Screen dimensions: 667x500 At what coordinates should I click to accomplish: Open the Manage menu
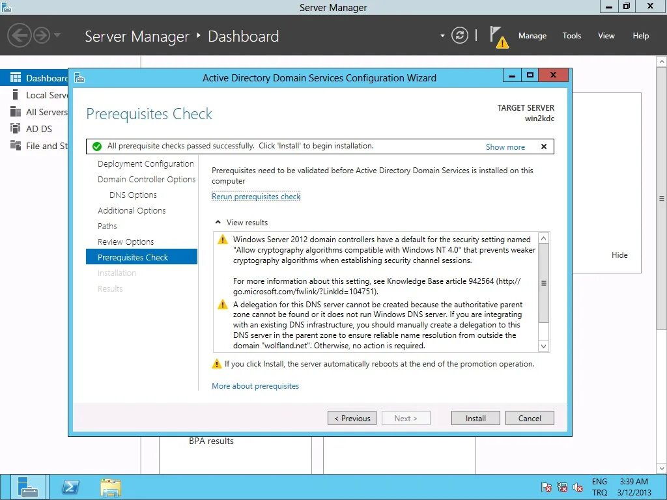532,36
